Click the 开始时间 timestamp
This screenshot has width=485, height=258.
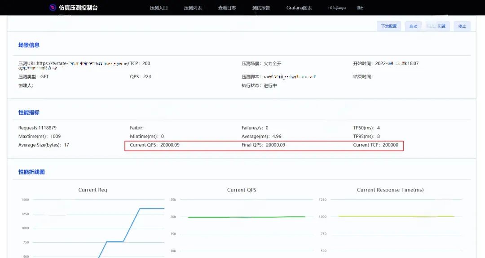pos(386,63)
